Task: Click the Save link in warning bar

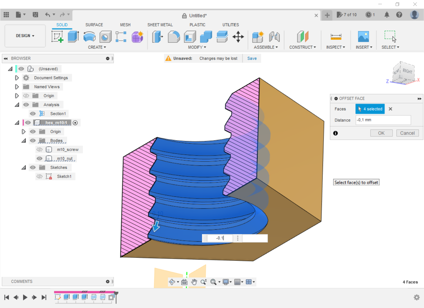Action: point(252,58)
